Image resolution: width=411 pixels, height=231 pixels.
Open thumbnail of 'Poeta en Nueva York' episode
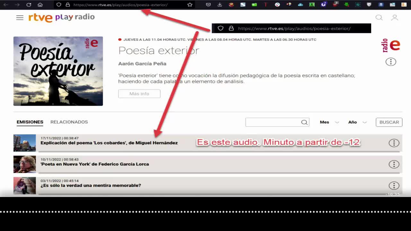[x=25, y=164]
